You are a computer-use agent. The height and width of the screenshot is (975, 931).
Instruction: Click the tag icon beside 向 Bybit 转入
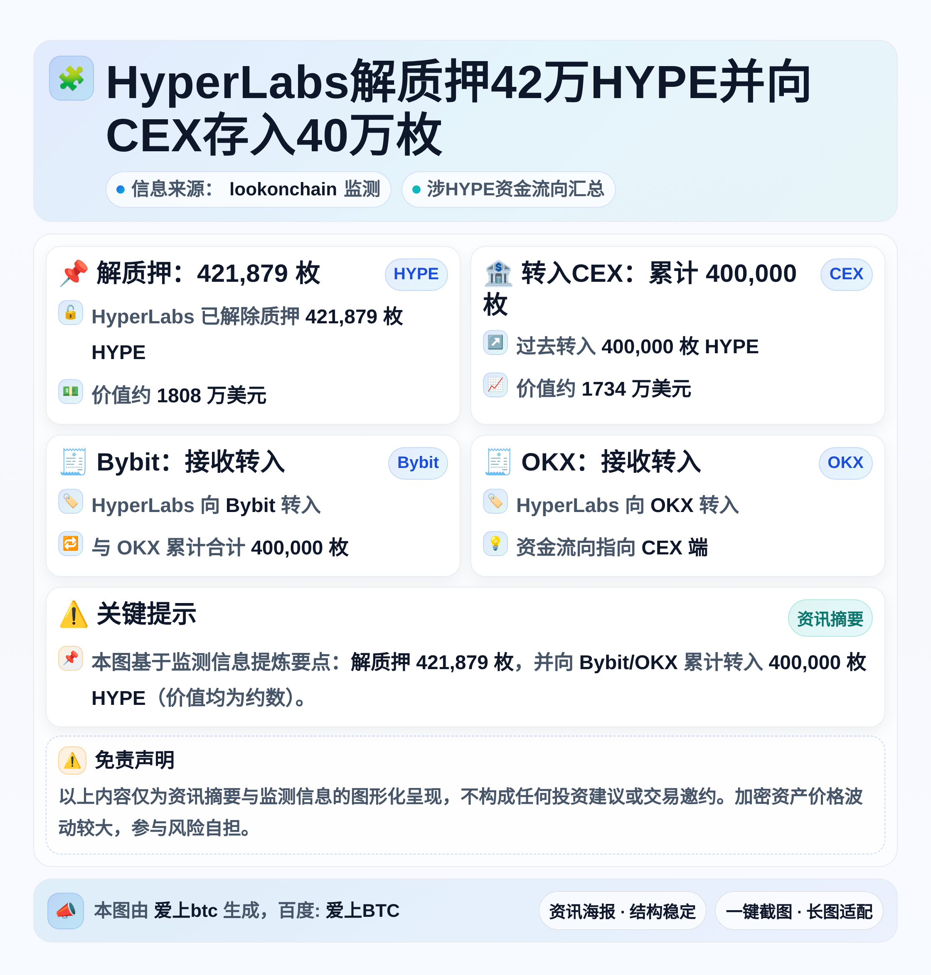[71, 501]
